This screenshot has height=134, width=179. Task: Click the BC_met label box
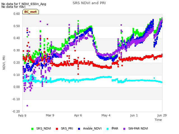pos(30,12)
